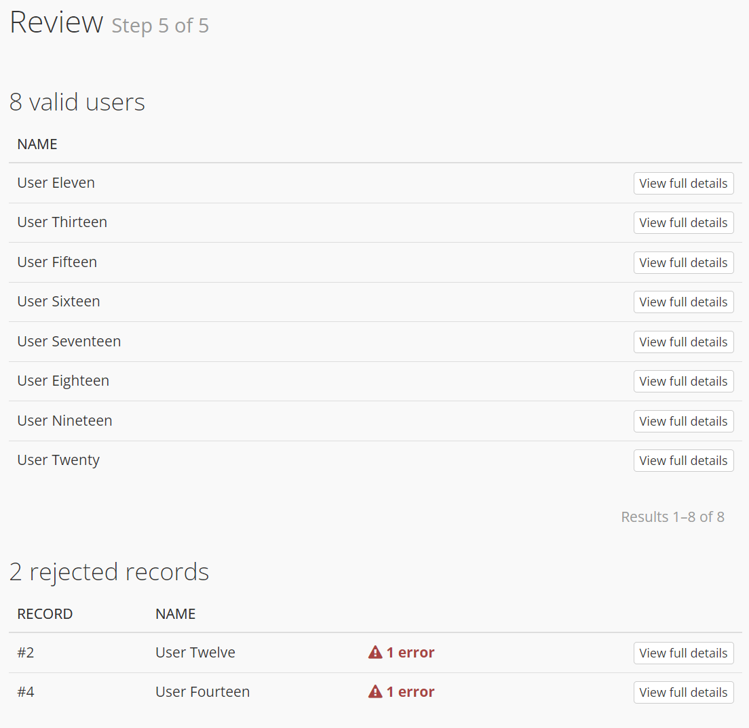Open full details of rejected User Fourteen
The image size is (749, 728).
point(683,692)
